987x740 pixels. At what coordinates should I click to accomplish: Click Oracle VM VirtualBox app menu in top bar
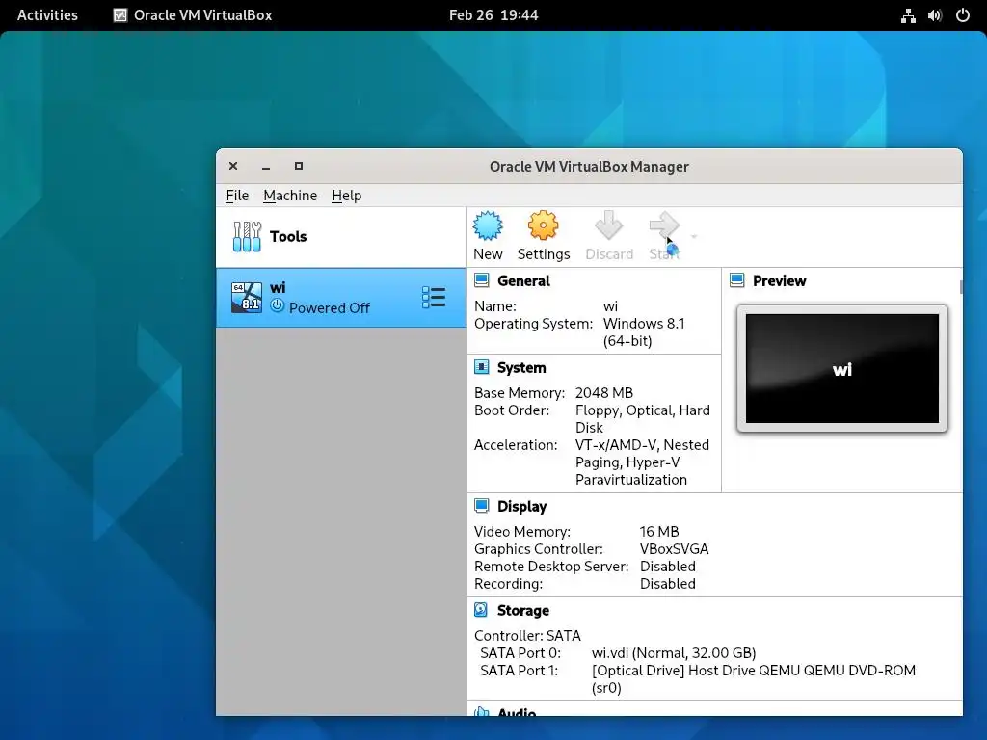[193, 15]
